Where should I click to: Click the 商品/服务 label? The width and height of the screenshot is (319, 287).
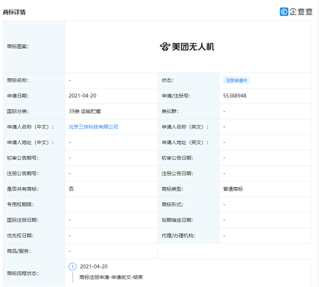click(19, 251)
